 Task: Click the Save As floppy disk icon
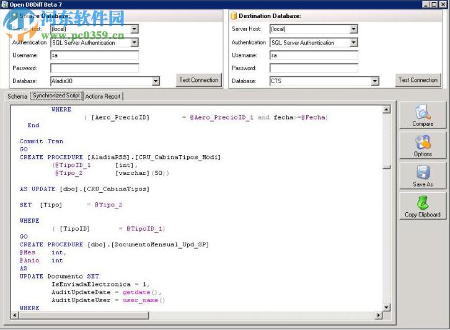423,172
